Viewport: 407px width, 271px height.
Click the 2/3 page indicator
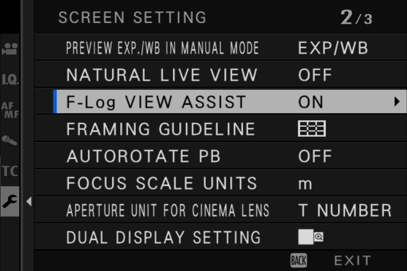tap(356, 18)
